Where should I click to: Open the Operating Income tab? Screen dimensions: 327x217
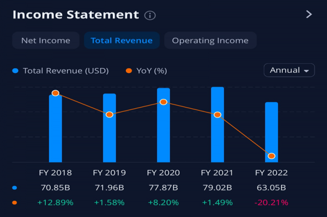point(210,40)
